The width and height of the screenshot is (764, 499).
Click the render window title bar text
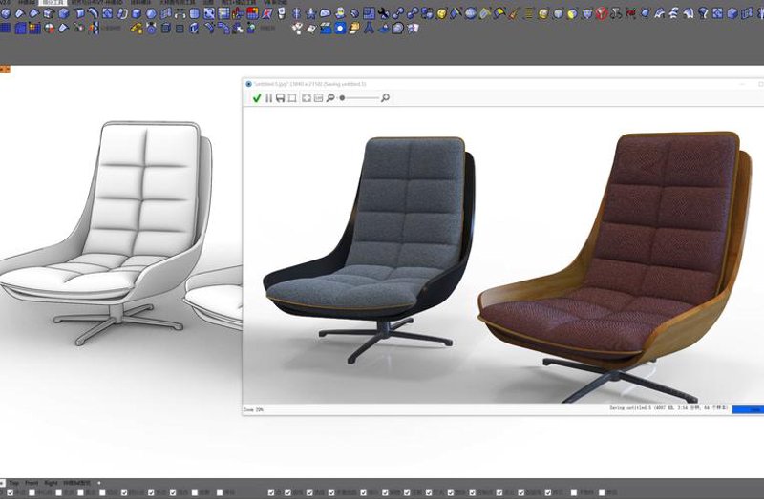tap(309, 84)
